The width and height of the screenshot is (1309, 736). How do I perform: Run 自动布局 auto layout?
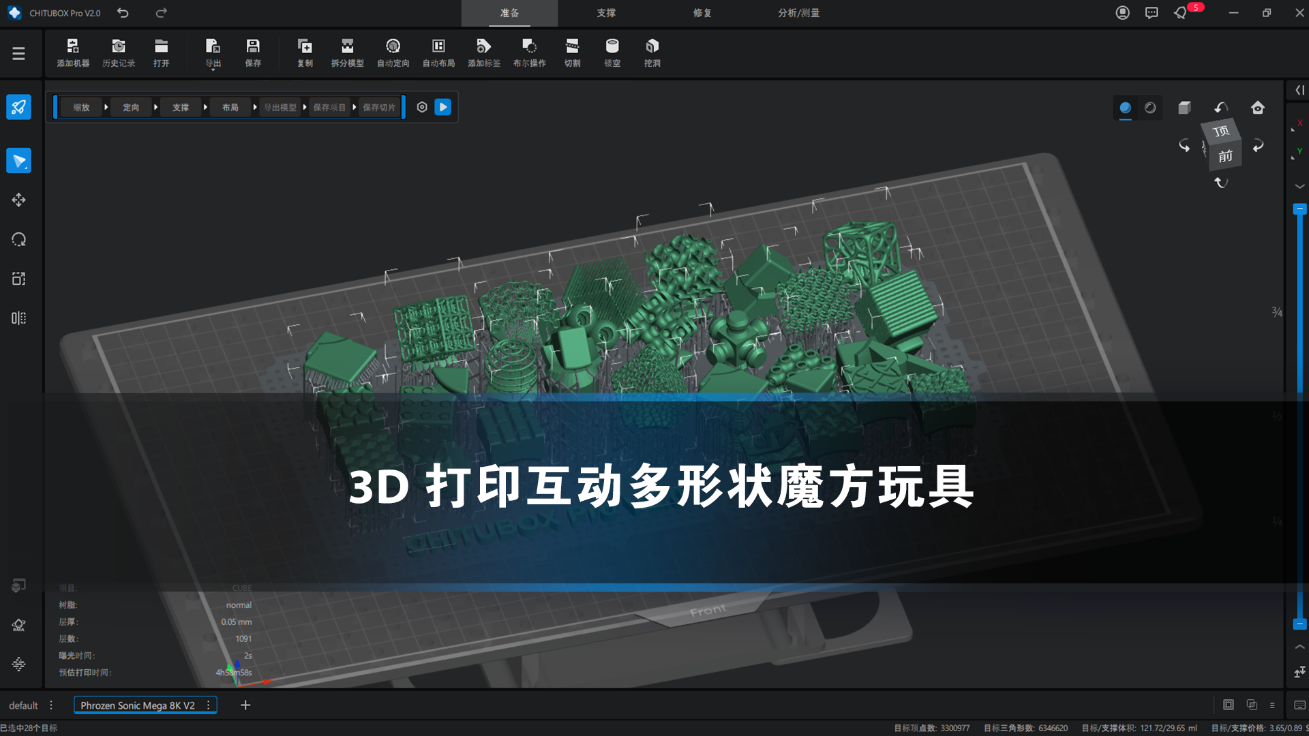438,52
